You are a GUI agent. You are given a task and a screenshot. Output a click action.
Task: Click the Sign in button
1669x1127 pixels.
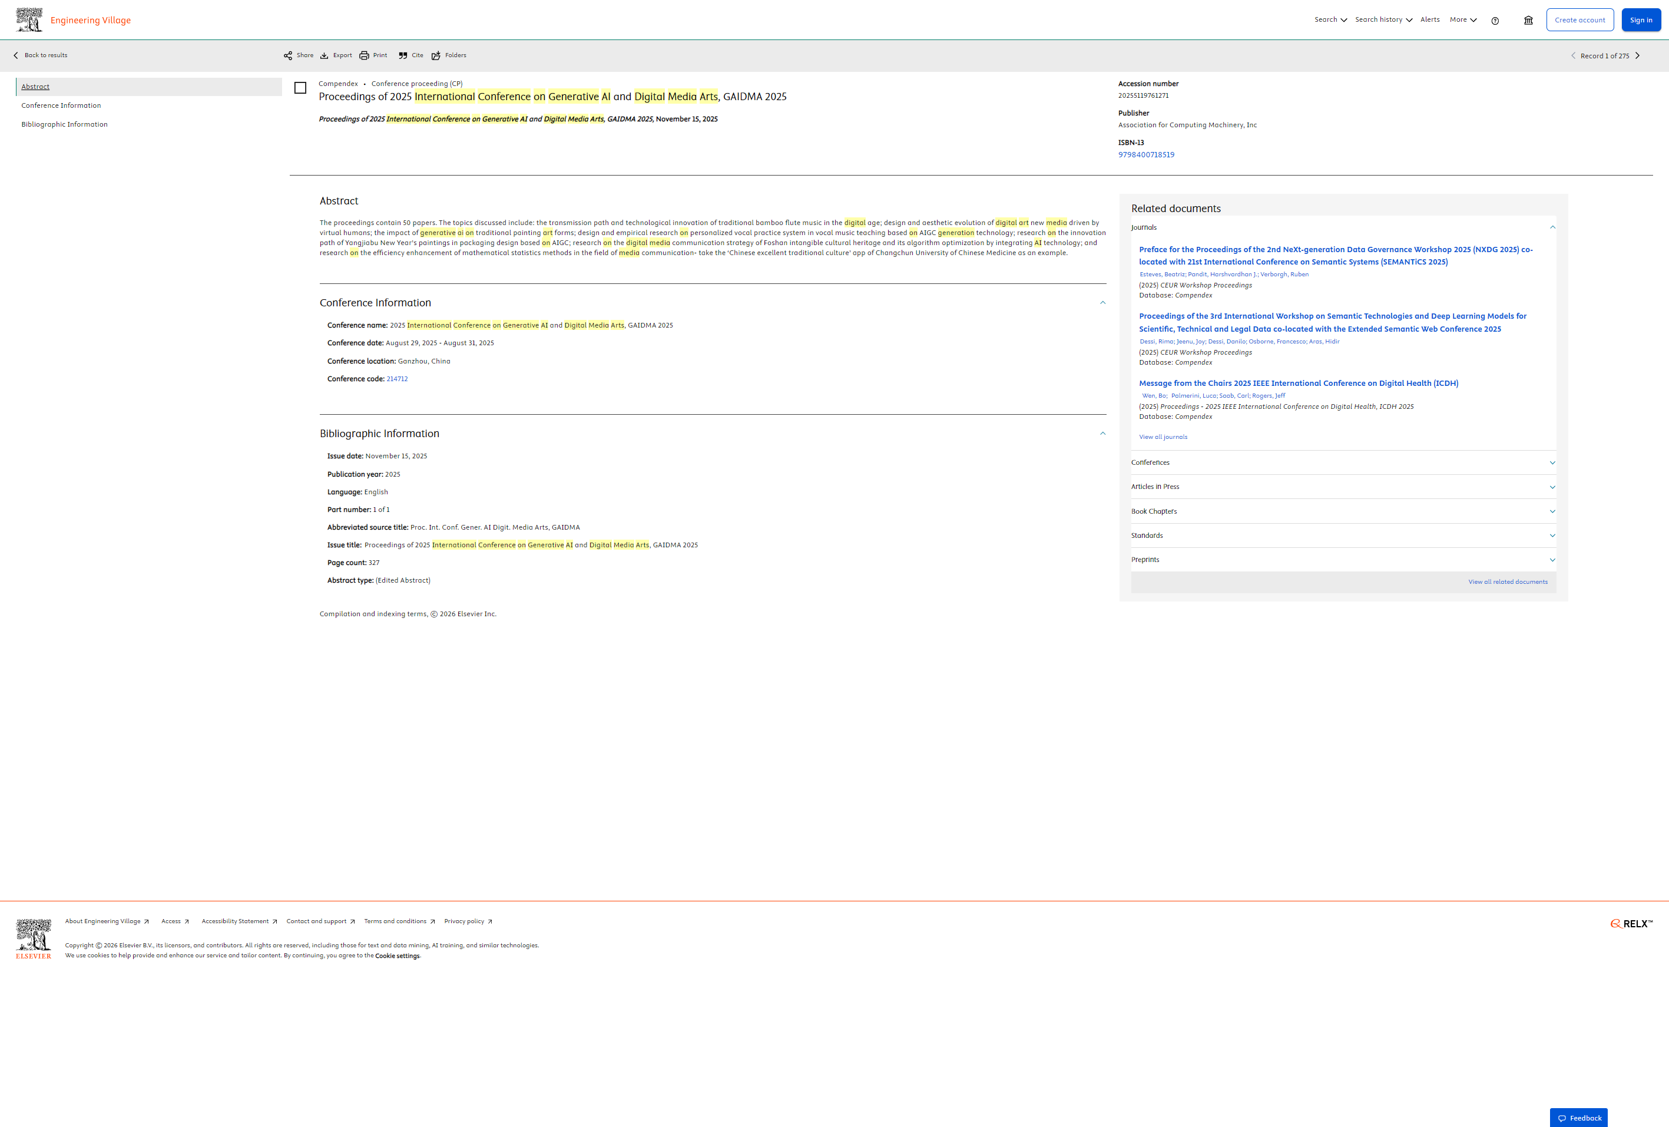(1641, 20)
